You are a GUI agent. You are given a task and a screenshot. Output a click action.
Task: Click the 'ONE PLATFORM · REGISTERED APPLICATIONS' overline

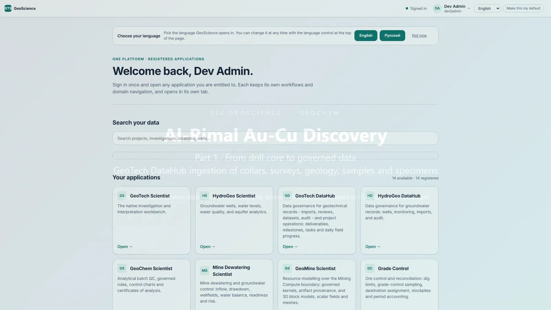tap(158, 59)
